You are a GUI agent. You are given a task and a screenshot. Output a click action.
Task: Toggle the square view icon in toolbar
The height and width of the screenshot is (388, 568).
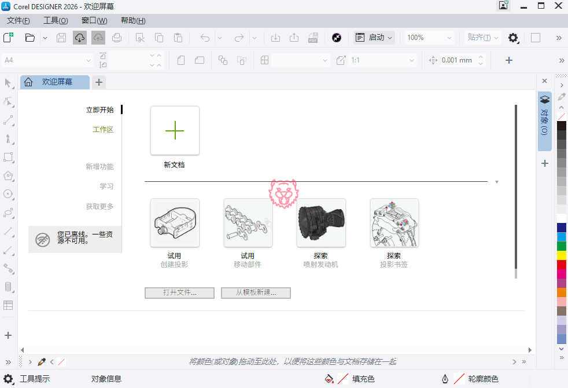[x=536, y=38]
